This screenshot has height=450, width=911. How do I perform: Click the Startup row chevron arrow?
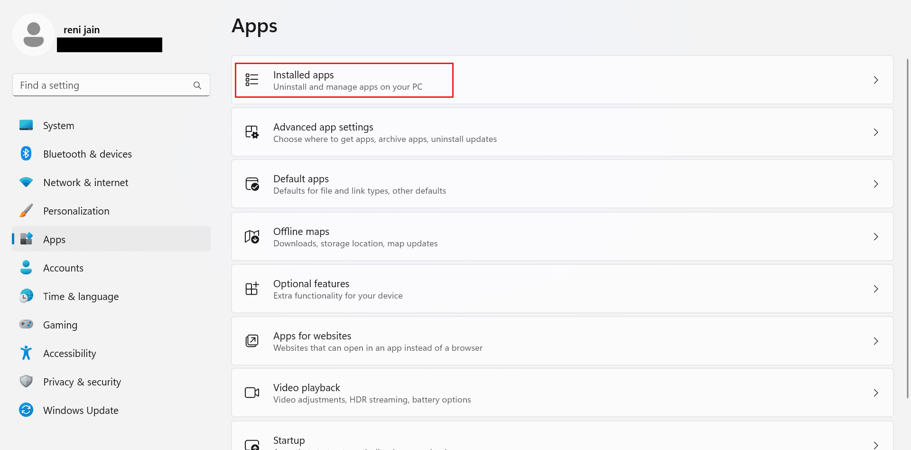click(876, 445)
